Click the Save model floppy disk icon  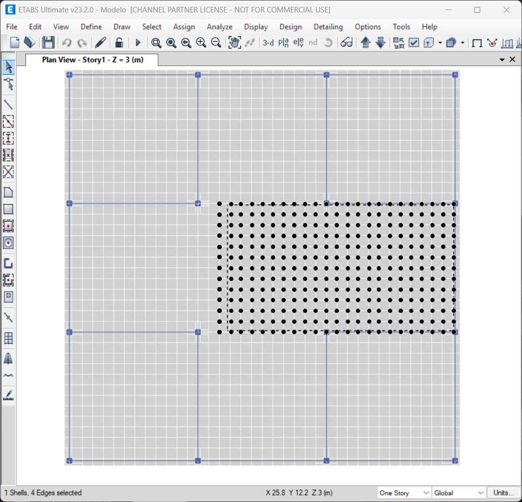click(x=48, y=43)
